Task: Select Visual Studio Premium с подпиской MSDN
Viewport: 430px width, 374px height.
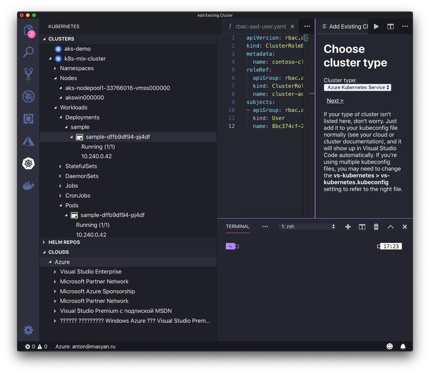Action: pos(116,311)
